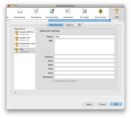131x118 pixels.
Task: Close the Xcode Preferences window
Action: click(x=9, y=6)
